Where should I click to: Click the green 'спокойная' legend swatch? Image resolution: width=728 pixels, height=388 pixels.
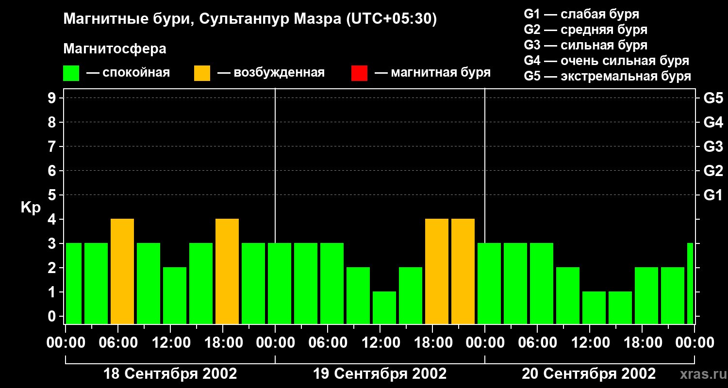tap(71, 73)
